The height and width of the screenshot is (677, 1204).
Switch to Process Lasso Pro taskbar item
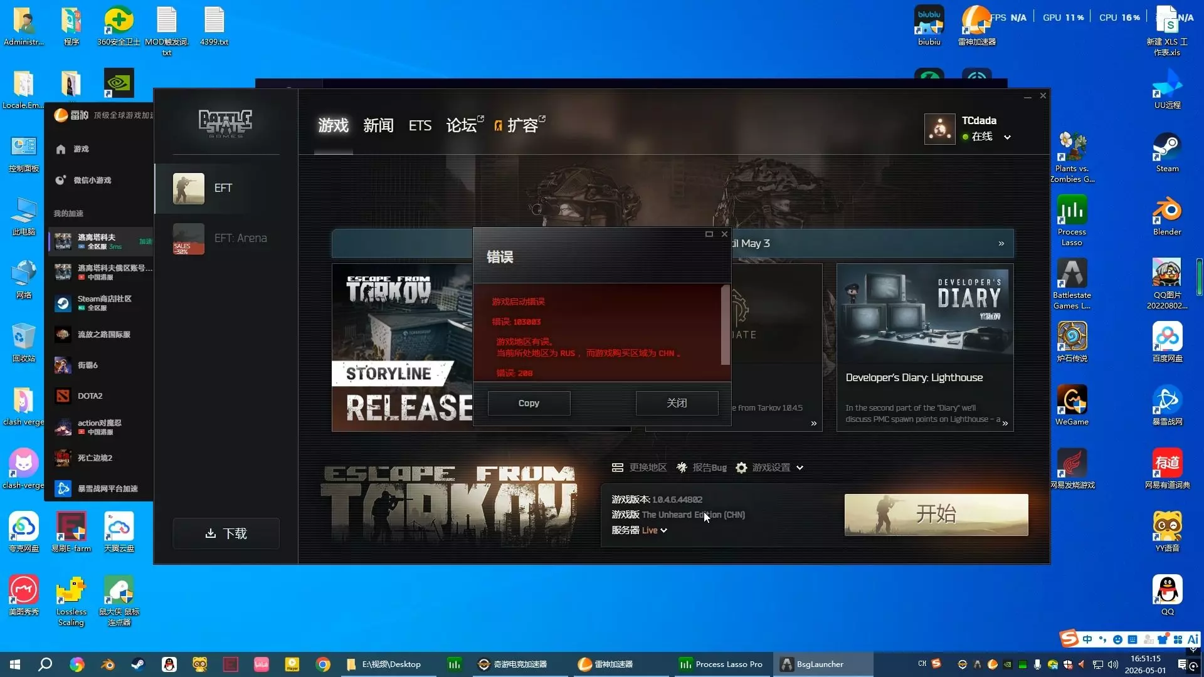tap(721, 664)
